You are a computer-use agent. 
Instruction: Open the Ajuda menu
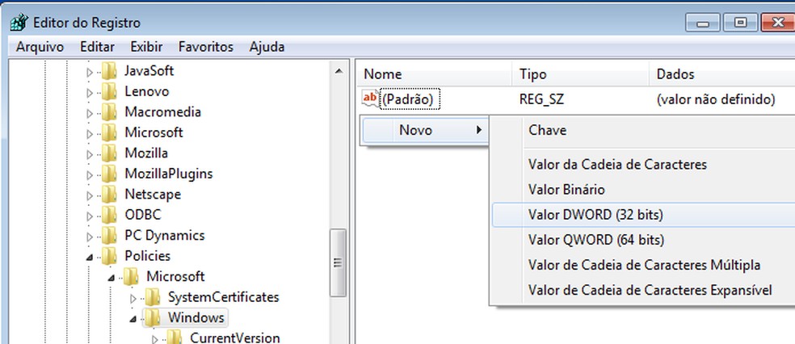point(267,47)
